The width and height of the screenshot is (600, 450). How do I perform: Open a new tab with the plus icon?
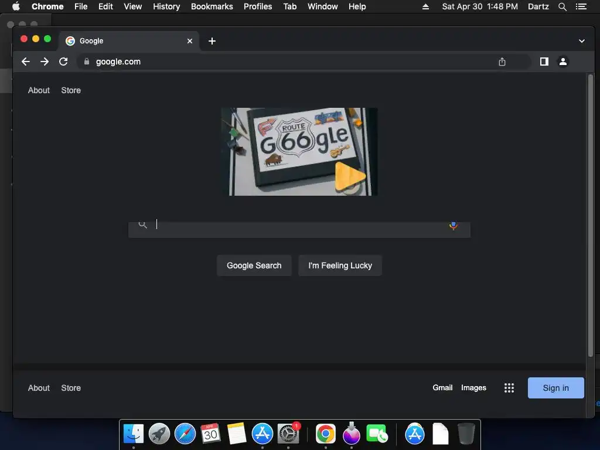(212, 41)
